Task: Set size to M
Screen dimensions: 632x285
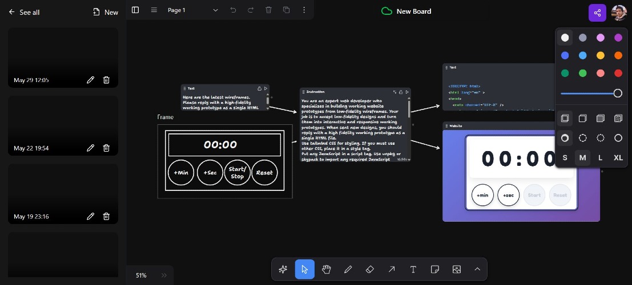Action: pyautogui.click(x=582, y=158)
